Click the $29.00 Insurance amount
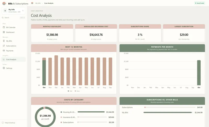 tap(111, 117)
